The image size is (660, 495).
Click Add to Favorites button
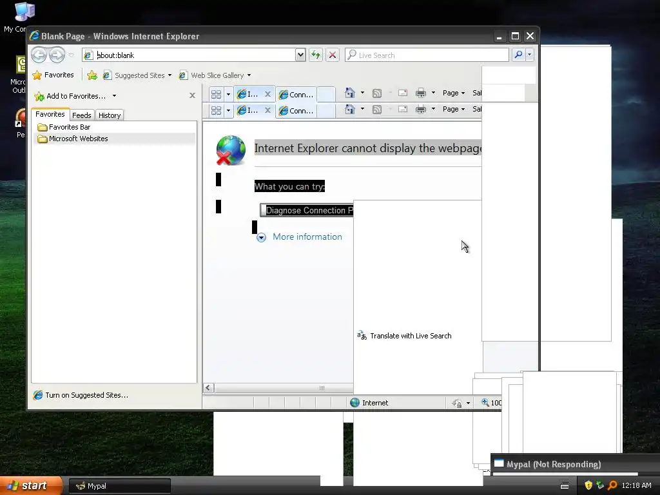pos(70,96)
